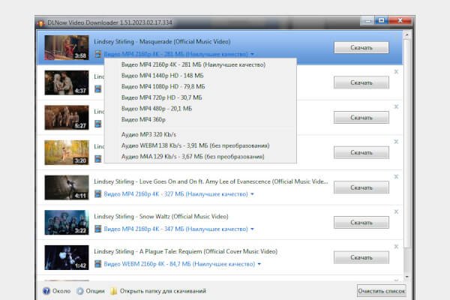Remove the 4:37 video item with X
The image size is (450, 300).
396,72
